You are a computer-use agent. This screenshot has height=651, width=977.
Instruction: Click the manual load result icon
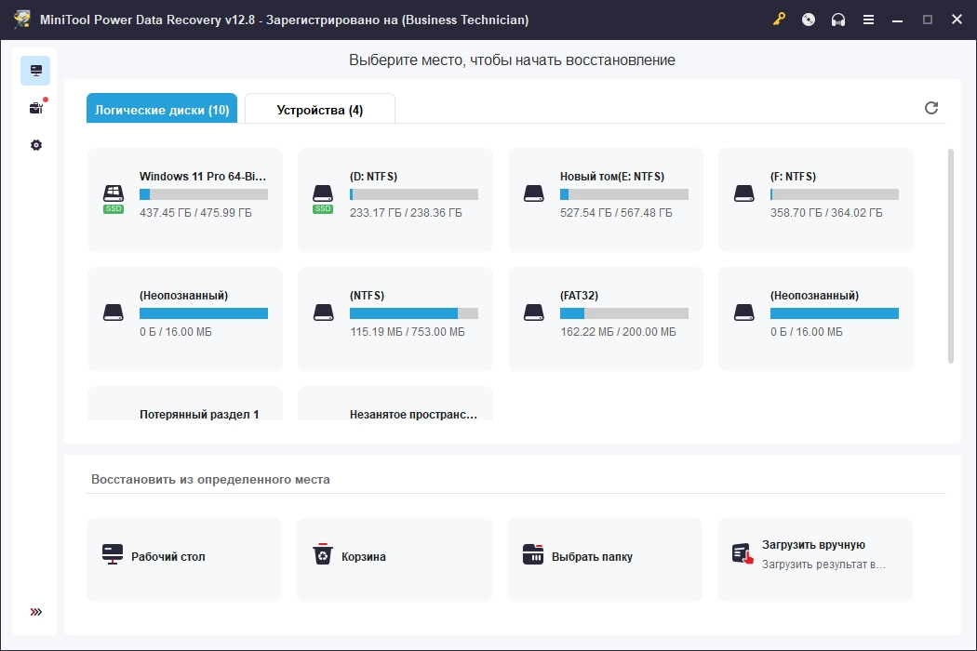[743, 554]
